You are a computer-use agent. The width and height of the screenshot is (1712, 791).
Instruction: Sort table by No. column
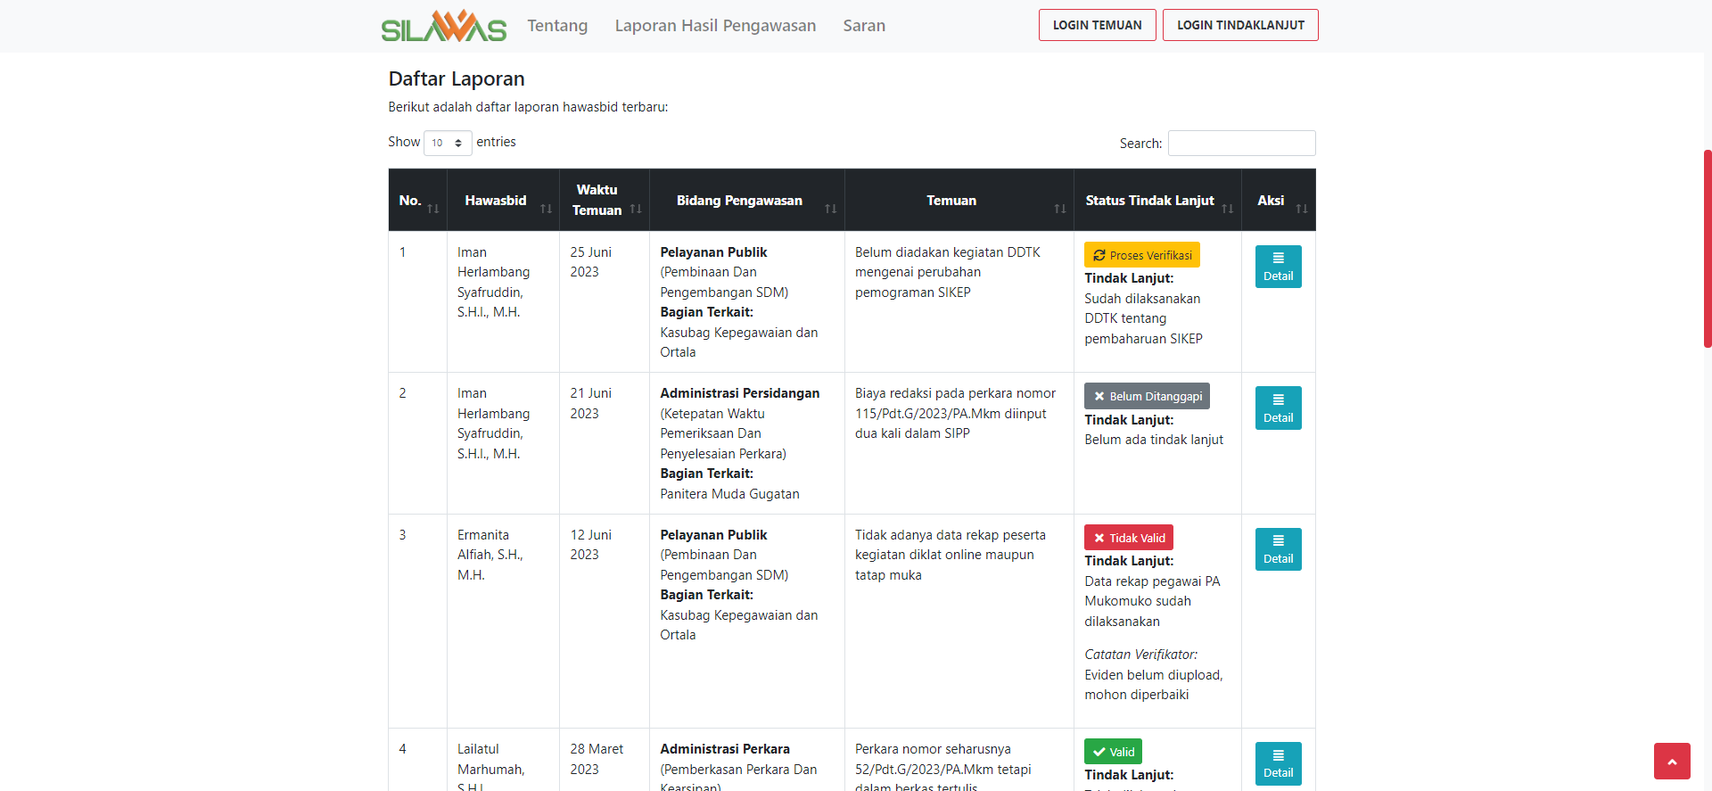417,201
